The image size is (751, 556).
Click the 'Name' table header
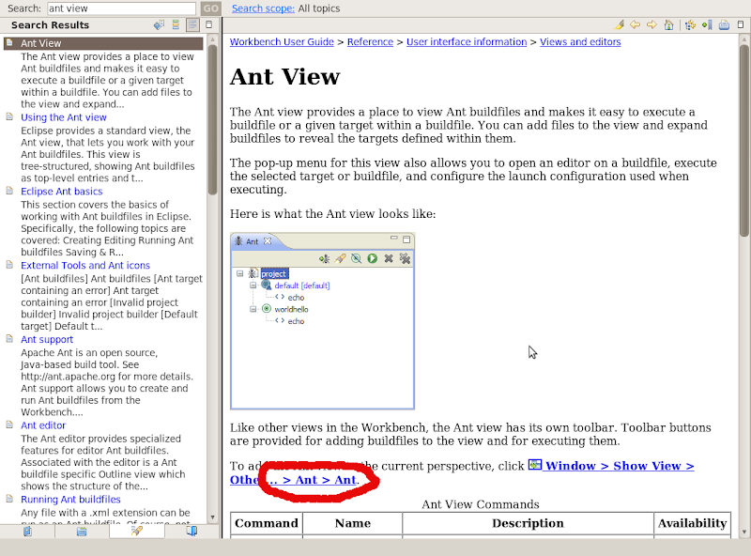tap(353, 523)
